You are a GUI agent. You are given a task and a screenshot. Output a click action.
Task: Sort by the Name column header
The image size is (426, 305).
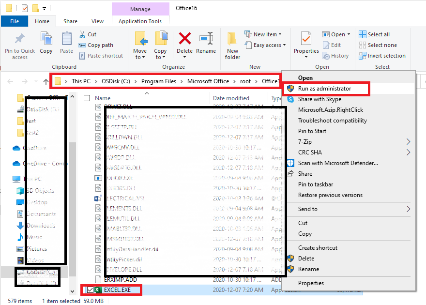tap(103, 98)
